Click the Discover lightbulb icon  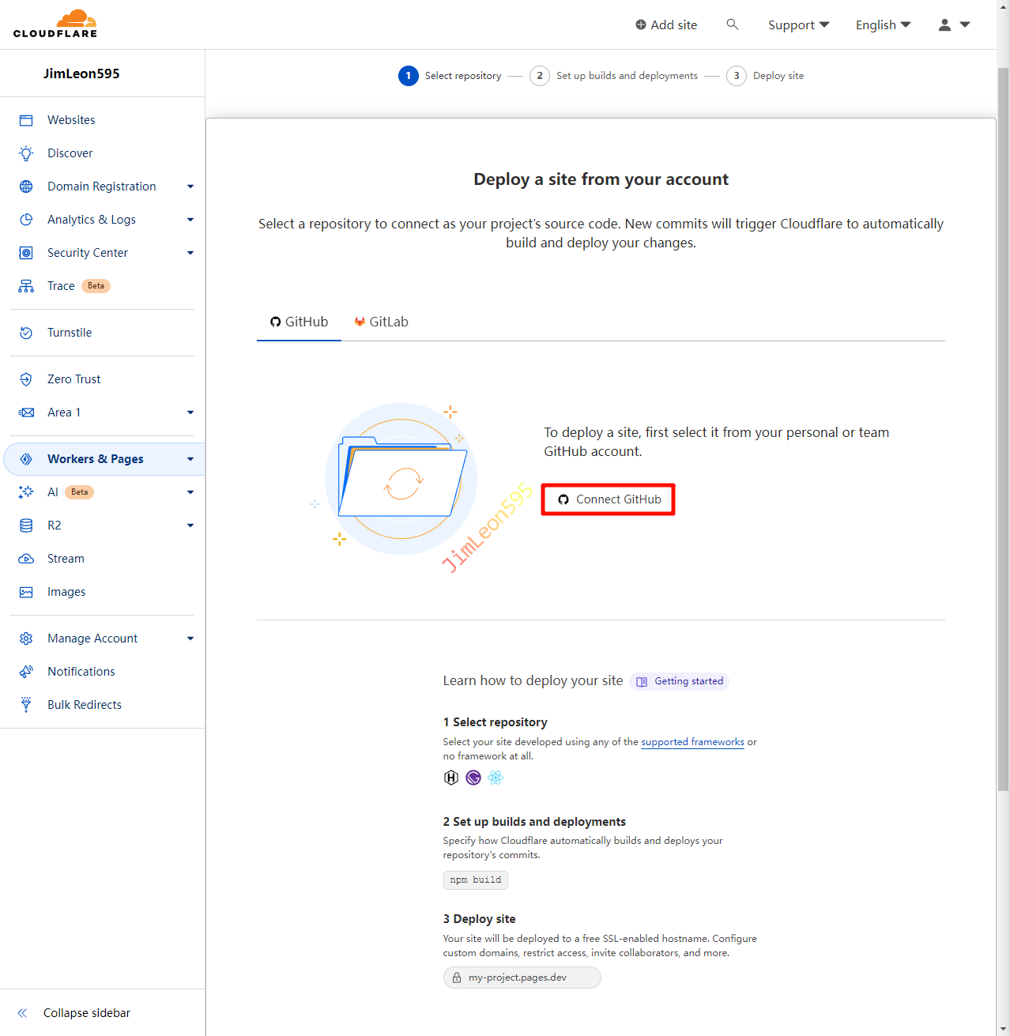pos(26,153)
